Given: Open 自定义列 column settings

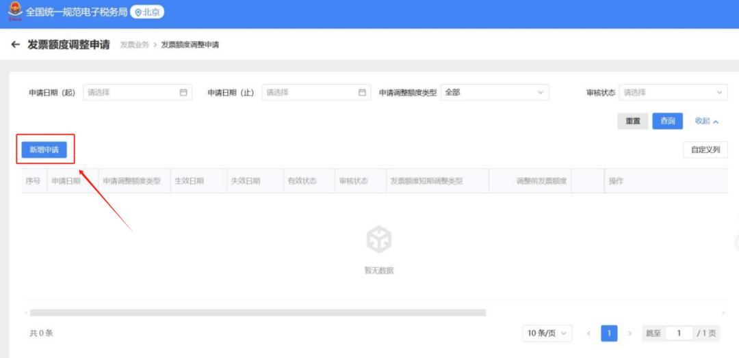Looking at the screenshot, I should (x=705, y=150).
